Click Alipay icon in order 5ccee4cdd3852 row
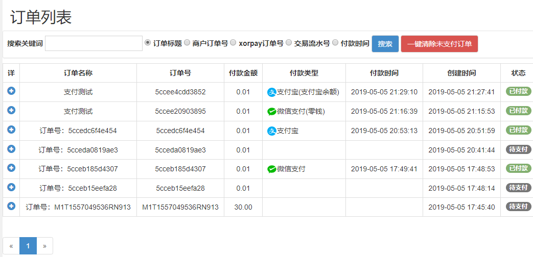The height and width of the screenshot is (257, 533). (x=272, y=92)
